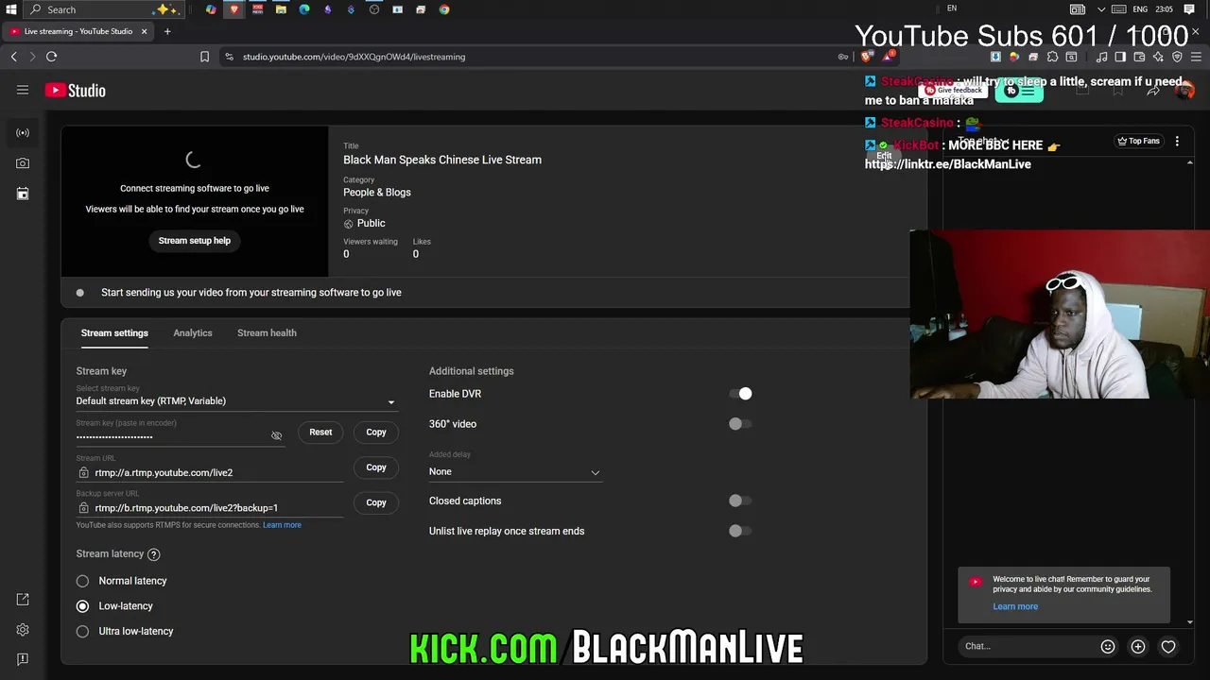
Task: Open the Added delay dropdown
Action: coord(515,471)
